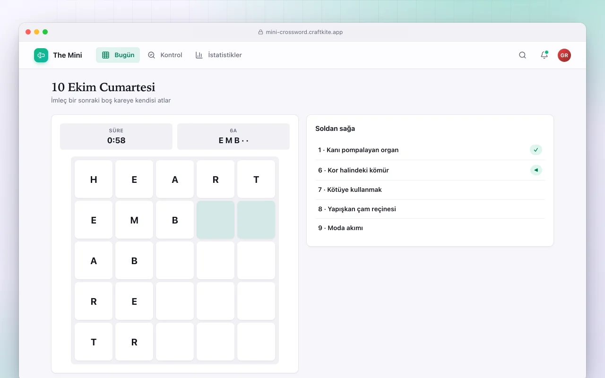Select clue 1 Kanı pompalayan organ
Image resolution: width=605 pixels, height=378 pixels.
tap(430, 150)
